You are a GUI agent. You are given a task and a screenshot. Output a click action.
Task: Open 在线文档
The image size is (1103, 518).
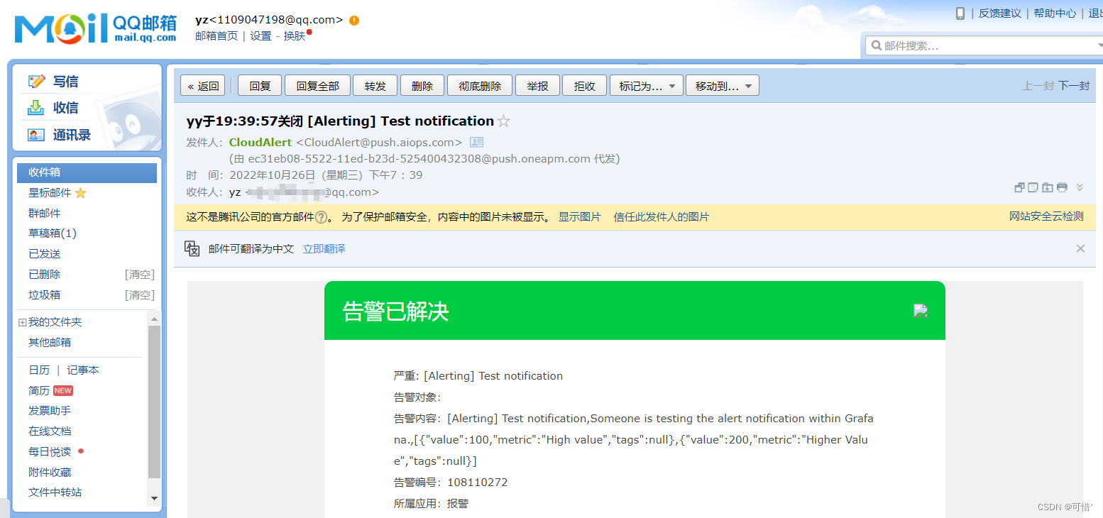point(50,431)
